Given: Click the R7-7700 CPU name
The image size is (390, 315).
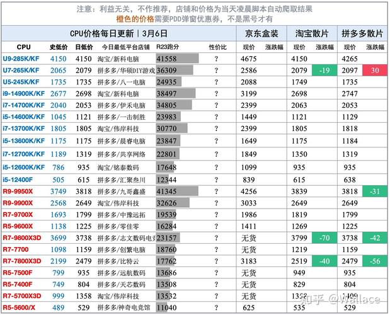Looking at the screenshot, I should (16, 249).
